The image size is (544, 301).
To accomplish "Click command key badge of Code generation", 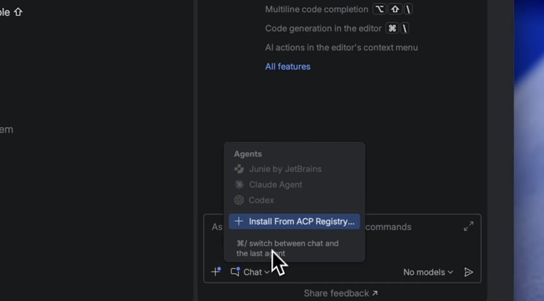I will point(392,28).
